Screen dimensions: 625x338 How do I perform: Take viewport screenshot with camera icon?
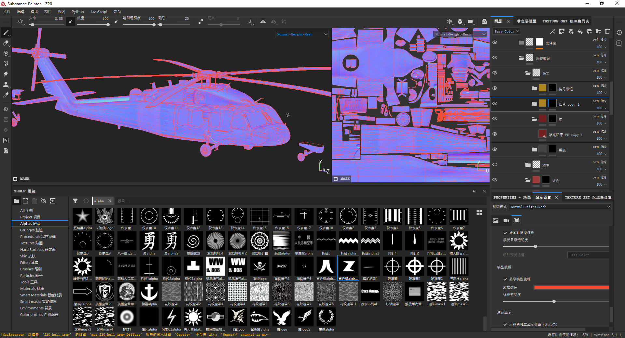click(484, 21)
